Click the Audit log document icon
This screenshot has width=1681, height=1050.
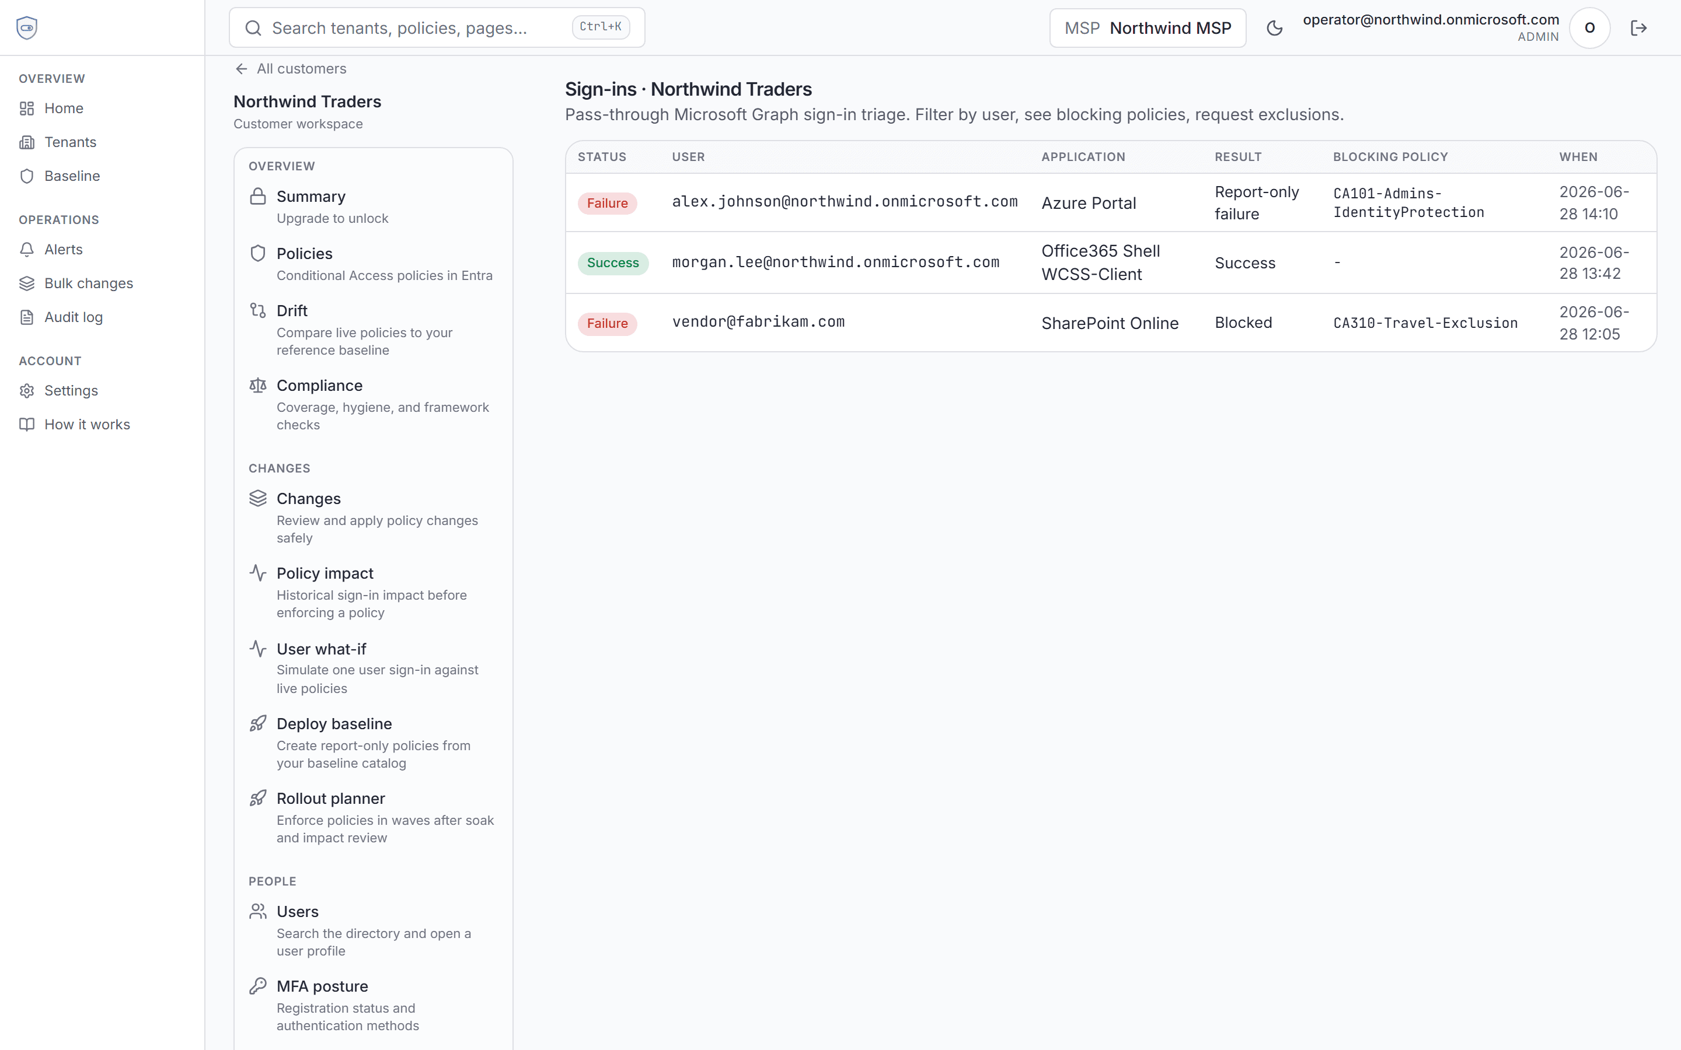pos(27,317)
